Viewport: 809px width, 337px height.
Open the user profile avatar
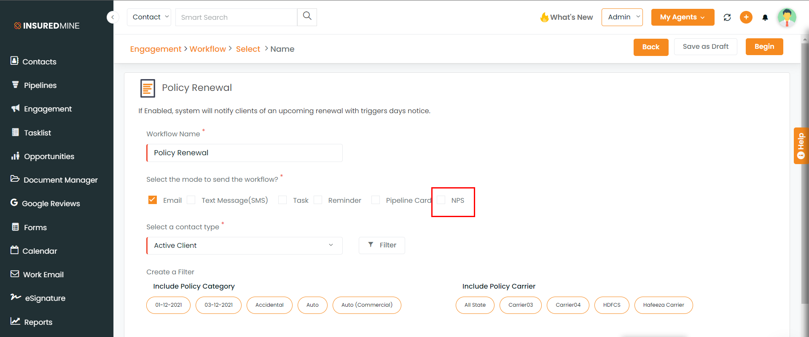787,17
